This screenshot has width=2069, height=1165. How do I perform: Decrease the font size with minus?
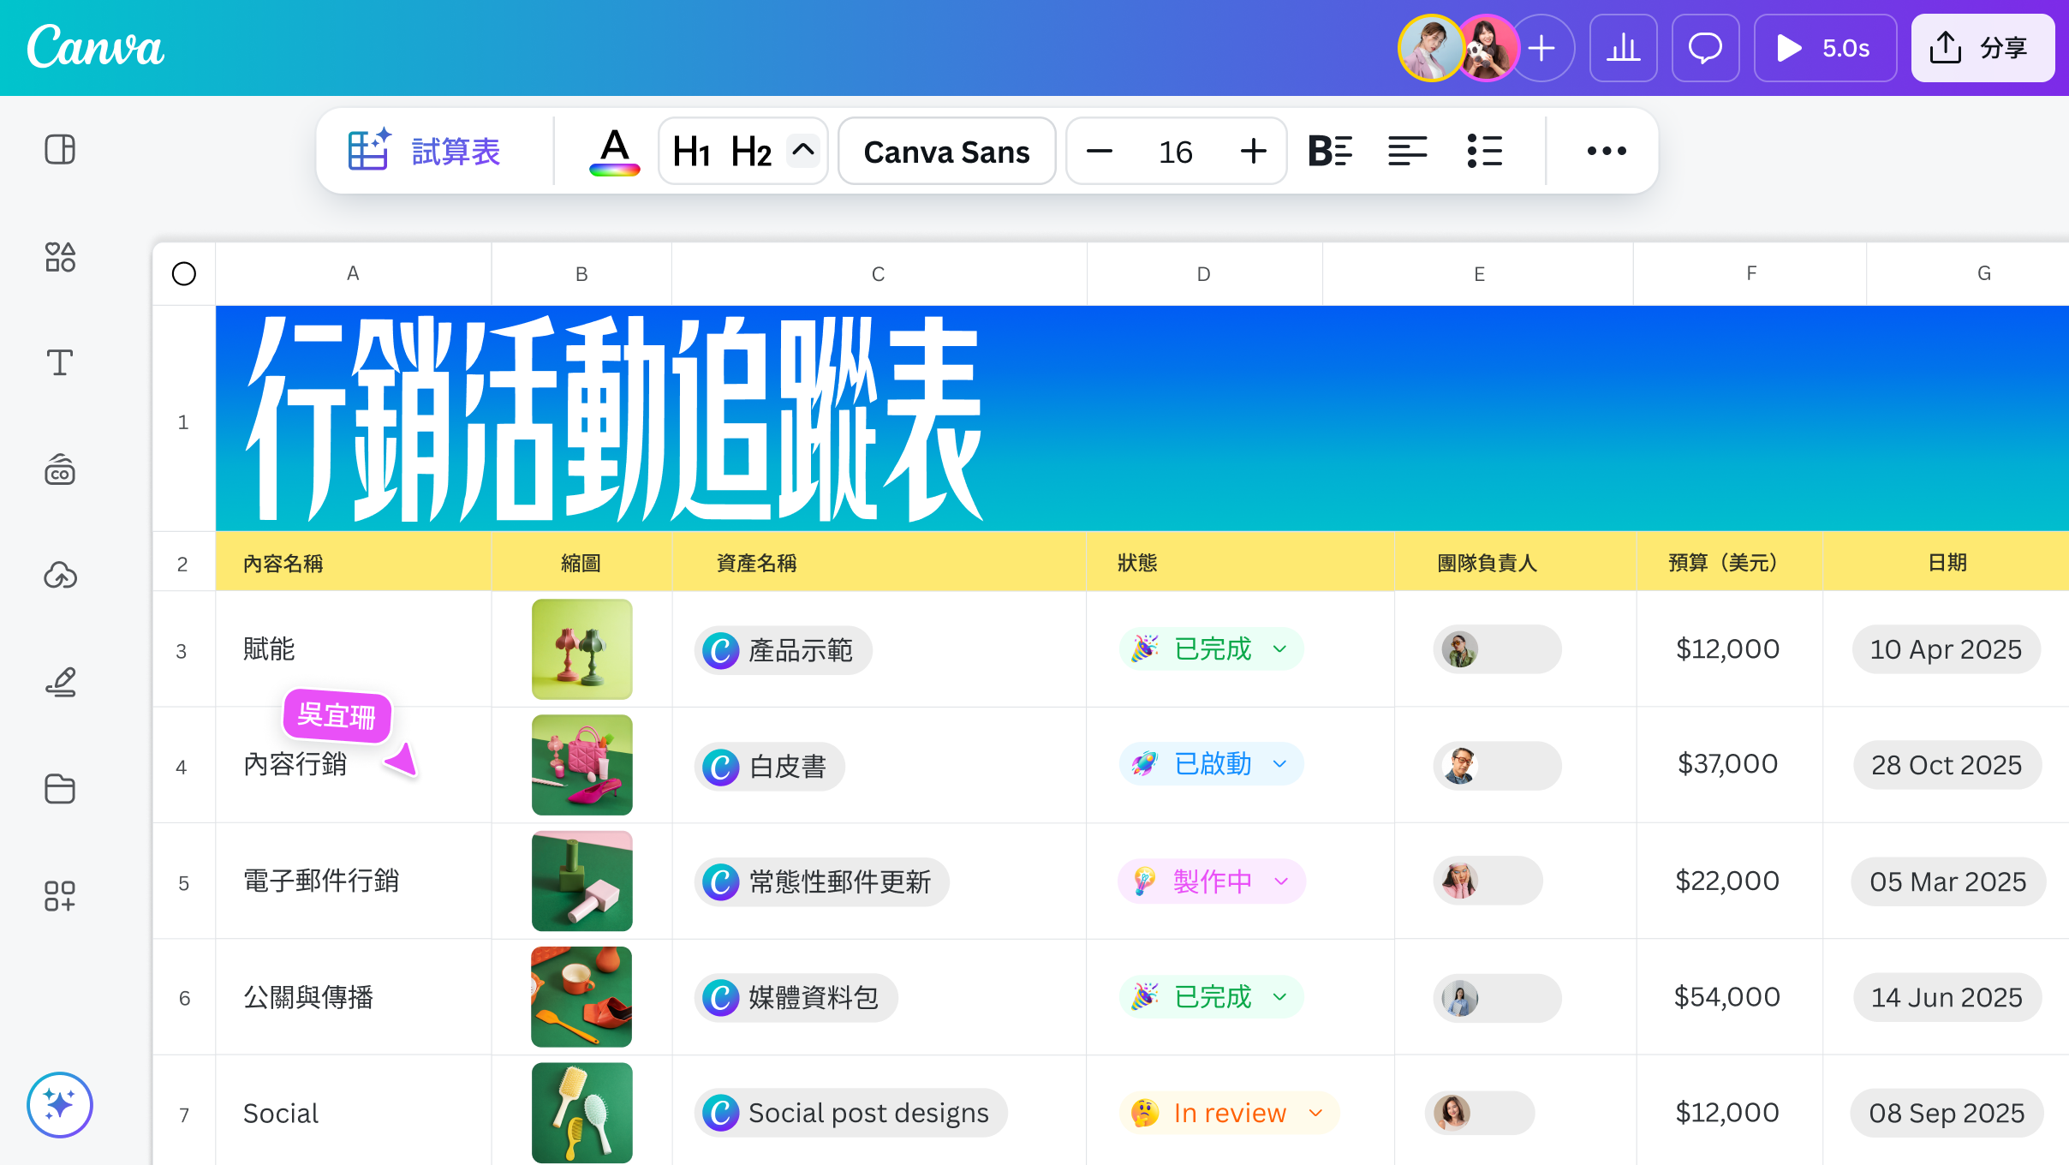[x=1100, y=152]
